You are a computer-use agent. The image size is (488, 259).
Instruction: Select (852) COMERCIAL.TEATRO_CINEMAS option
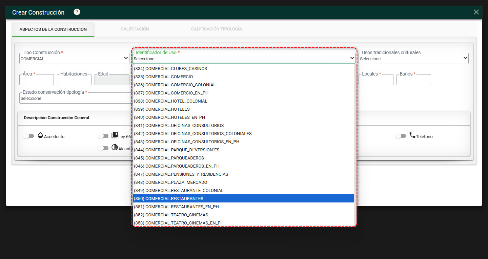click(x=243, y=215)
